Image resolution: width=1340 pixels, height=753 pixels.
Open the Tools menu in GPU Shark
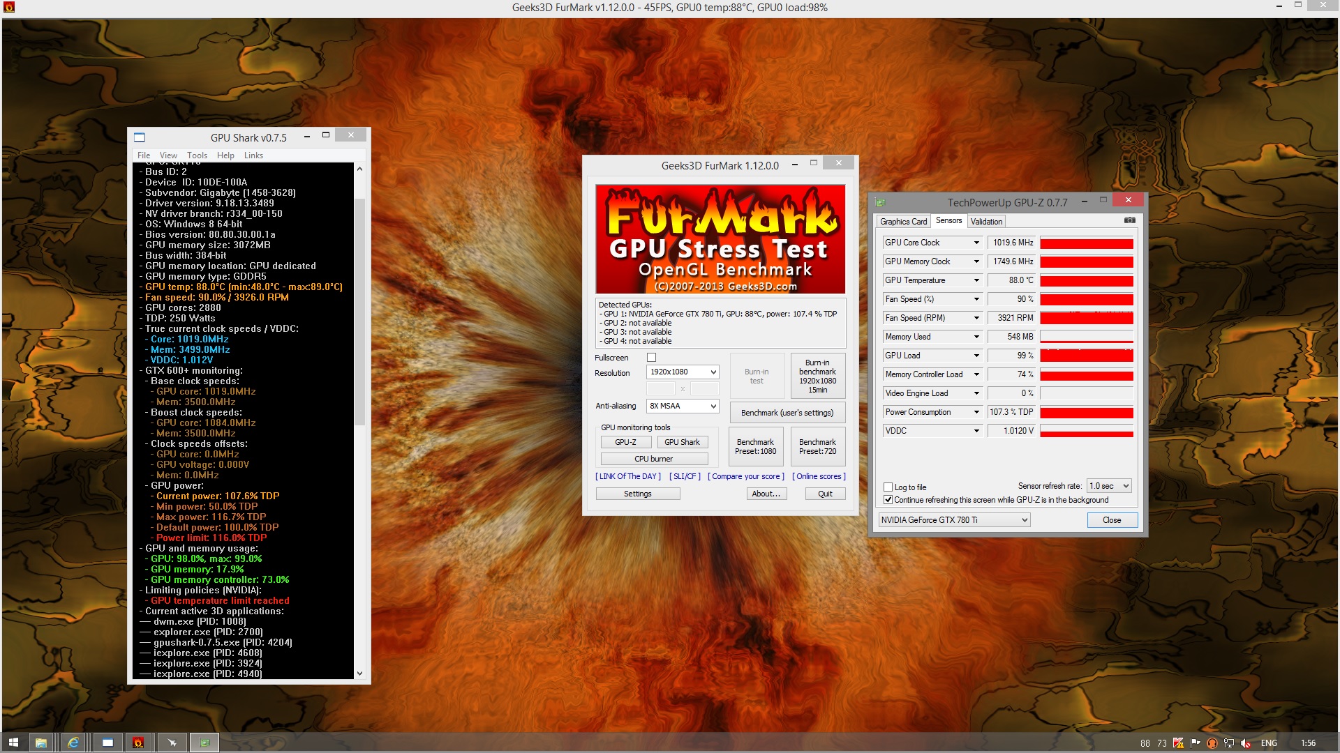(197, 155)
